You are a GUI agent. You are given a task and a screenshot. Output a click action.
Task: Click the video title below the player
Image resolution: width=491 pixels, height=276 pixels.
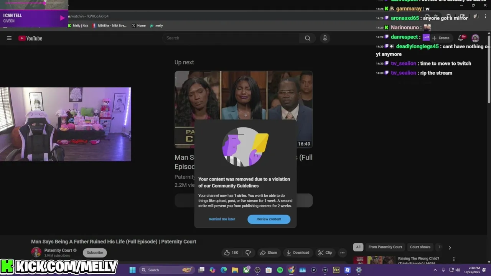coord(114,242)
